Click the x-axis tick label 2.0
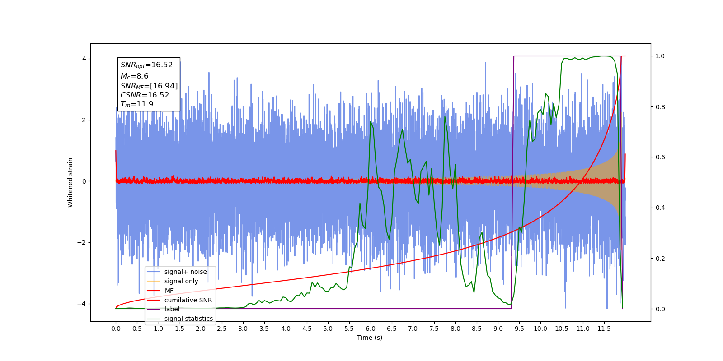This screenshot has width=723, height=361. tap(201, 329)
